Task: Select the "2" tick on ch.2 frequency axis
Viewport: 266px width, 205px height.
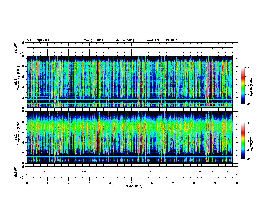Action: (24, 153)
